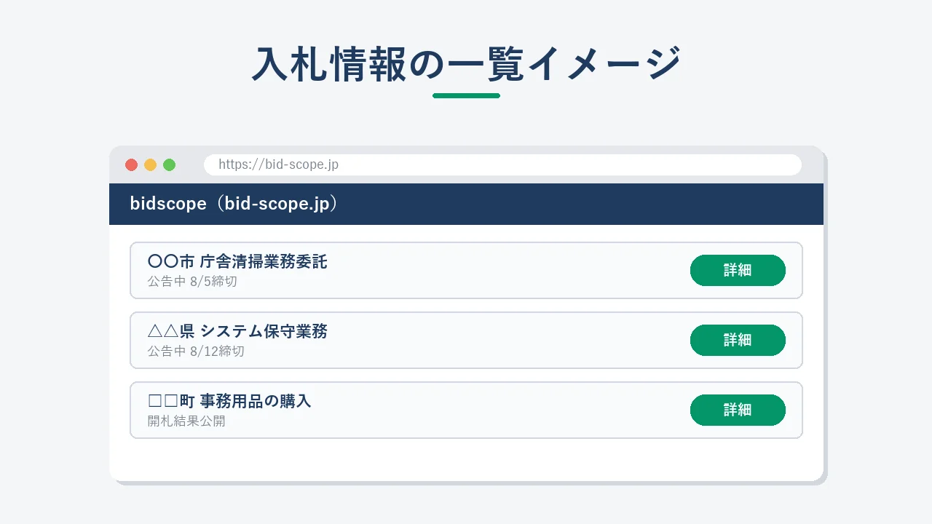Click the empty white area below the listings
Viewport: 932px width, 524px height.
pos(466,459)
